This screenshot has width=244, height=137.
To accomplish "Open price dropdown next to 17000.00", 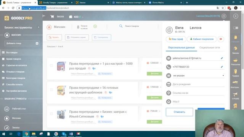I will click(x=161, y=87).
